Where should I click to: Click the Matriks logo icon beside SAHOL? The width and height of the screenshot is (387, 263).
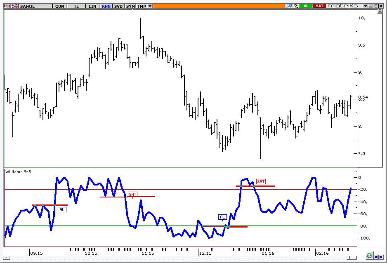tap(7, 6)
